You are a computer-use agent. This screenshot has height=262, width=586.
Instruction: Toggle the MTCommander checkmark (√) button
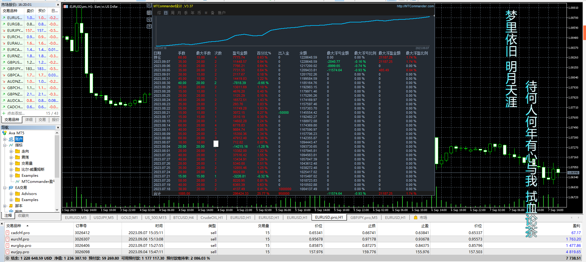(149, 20)
